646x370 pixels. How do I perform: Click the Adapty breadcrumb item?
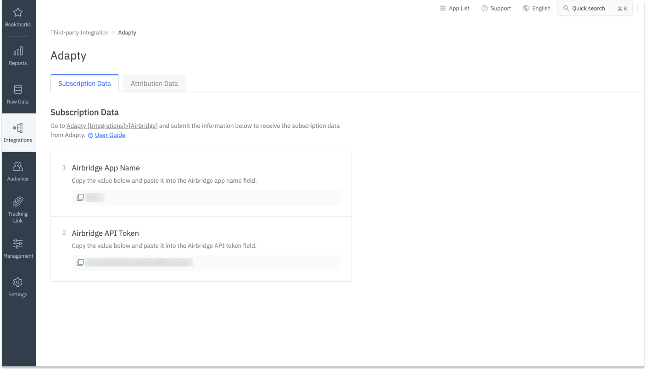(x=127, y=33)
